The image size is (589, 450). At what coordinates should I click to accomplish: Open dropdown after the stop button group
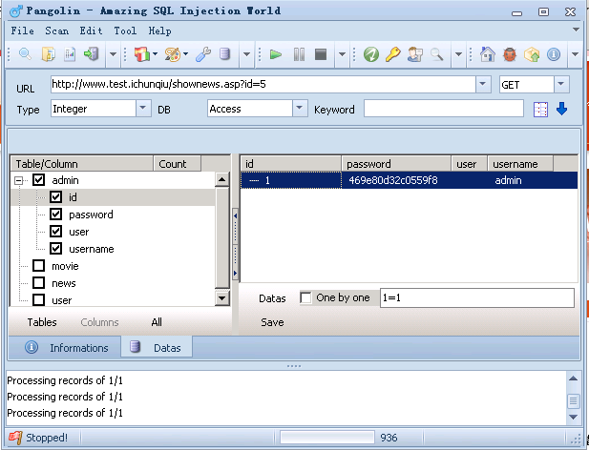click(342, 54)
